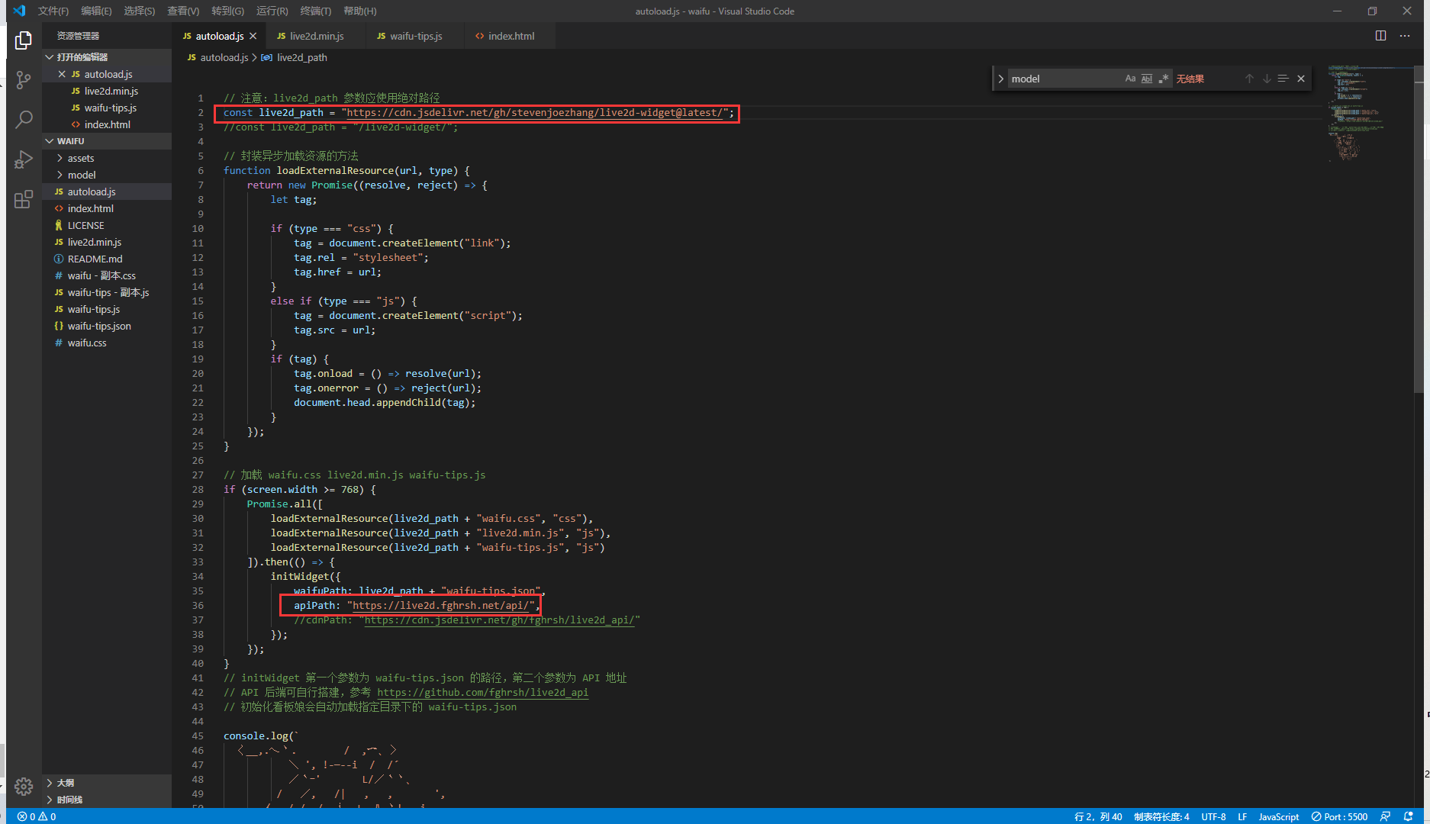Image resolution: width=1430 pixels, height=824 pixels.
Task: Open the Source Control view
Action: click(24, 79)
